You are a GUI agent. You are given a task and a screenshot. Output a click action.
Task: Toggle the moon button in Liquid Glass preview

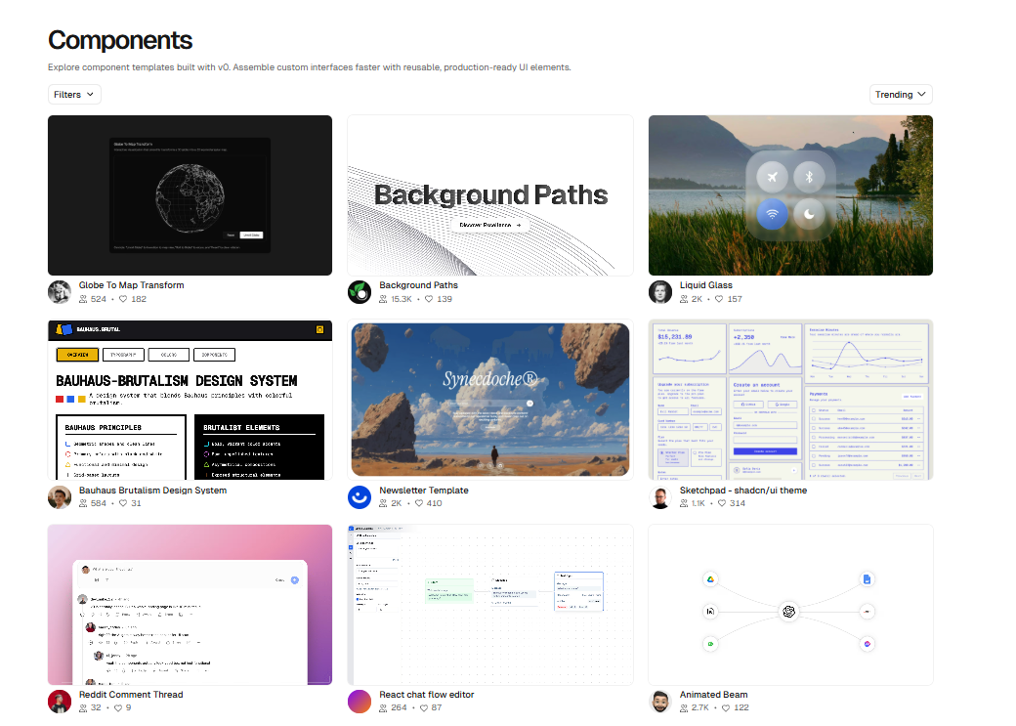point(808,214)
